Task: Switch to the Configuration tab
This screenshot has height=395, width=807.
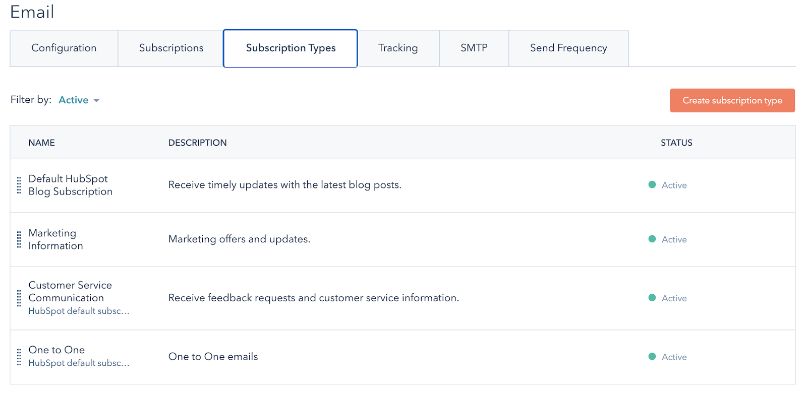Action: [x=64, y=48]
